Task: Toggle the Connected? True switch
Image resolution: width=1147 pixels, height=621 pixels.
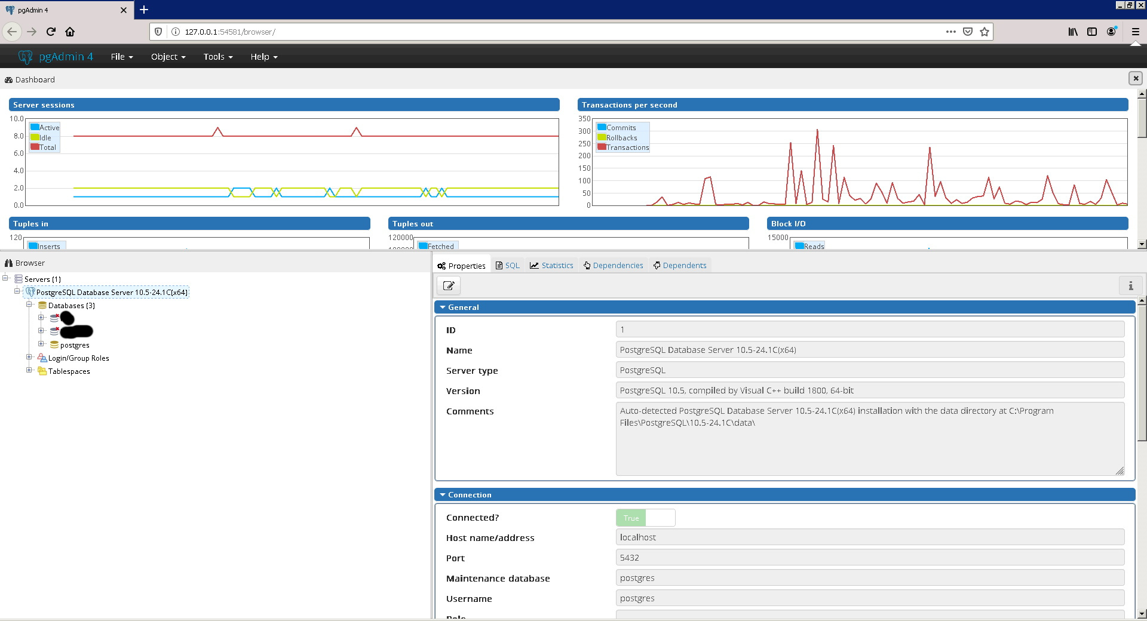Action: [645, 518]
